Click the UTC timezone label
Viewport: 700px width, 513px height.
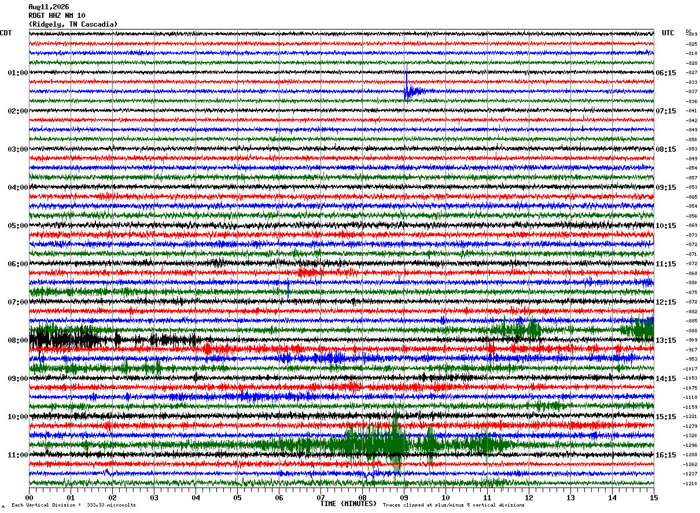(668, 33)
